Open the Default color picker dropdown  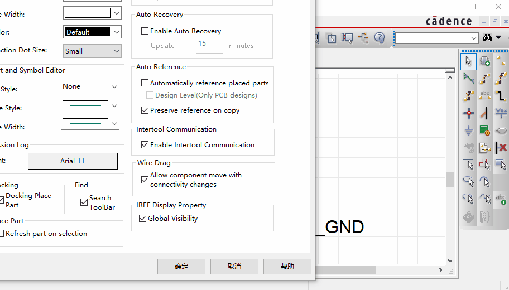92,32
